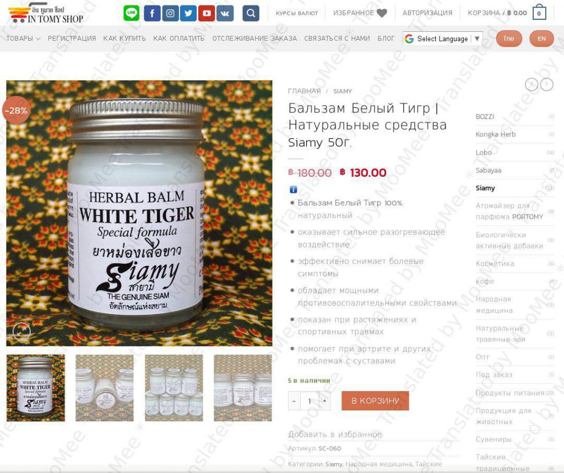The image size is (564, 473).
Task: Expand the product image zoom icon
Action: point(21,331)
